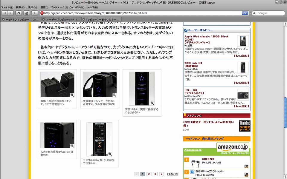Go to page 2 of the review
The width and height of the screenshot is (287, 179).
pyautogui.click(x=149, y=174)
